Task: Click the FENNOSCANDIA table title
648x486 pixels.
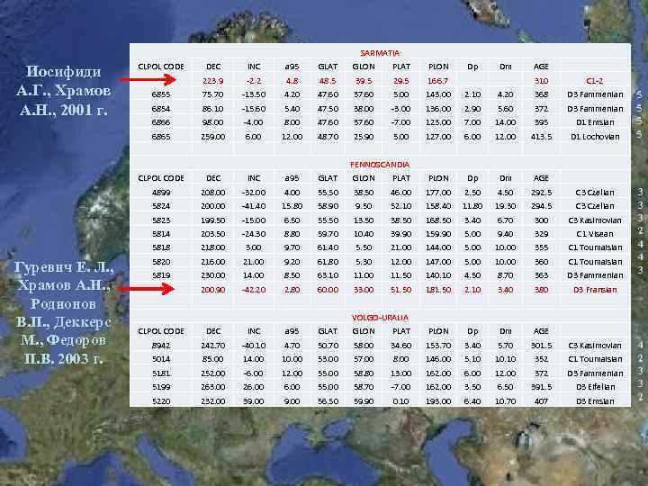Action: [x=380, y=165]
